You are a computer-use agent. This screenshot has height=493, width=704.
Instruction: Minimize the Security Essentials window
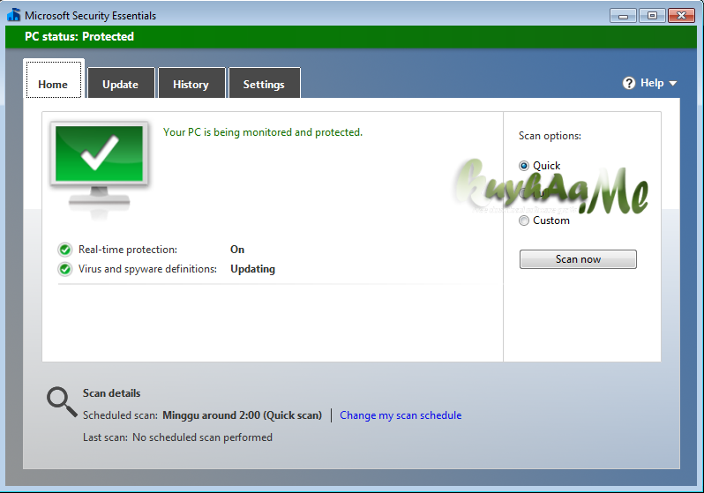[623, 15]
